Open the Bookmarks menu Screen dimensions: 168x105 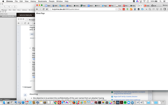click(x=43, y=1)
